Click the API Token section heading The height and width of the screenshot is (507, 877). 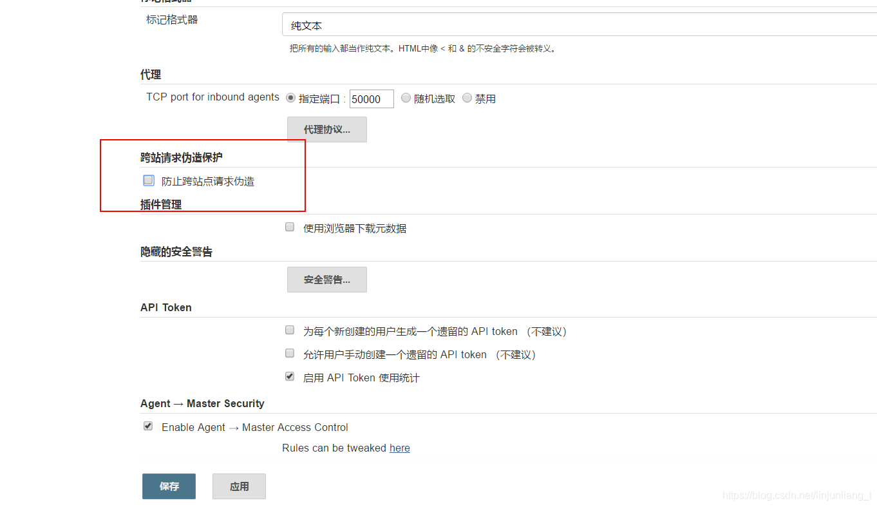pyautogui.click(x=166, y=307)
